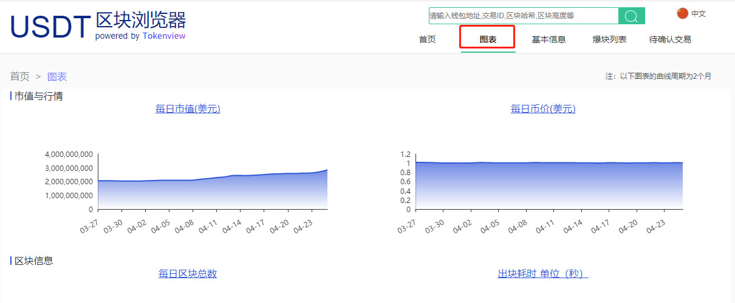Click the daily market cap area chart
The height and width of the screenshot is (303, 735).
213,189
